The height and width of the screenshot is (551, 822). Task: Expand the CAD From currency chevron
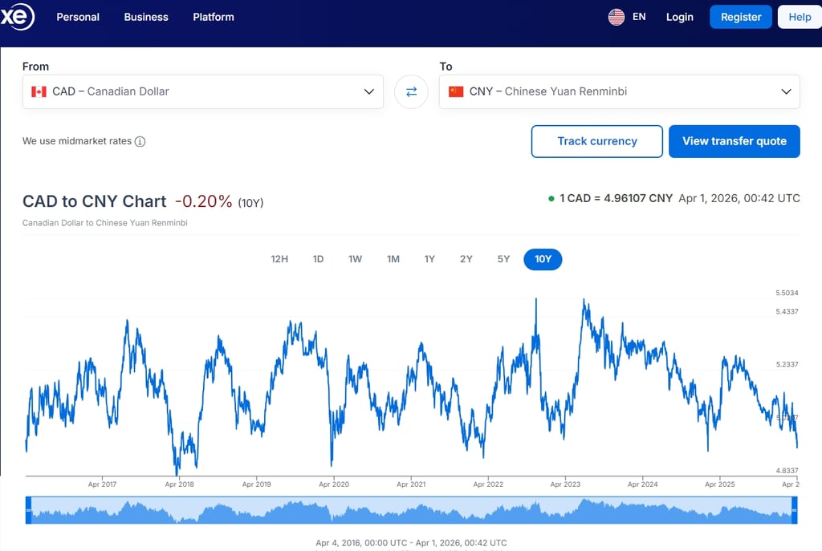point(369,91)
